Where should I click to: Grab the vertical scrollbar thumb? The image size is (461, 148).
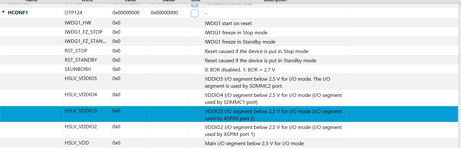click(x=459, y=58)
